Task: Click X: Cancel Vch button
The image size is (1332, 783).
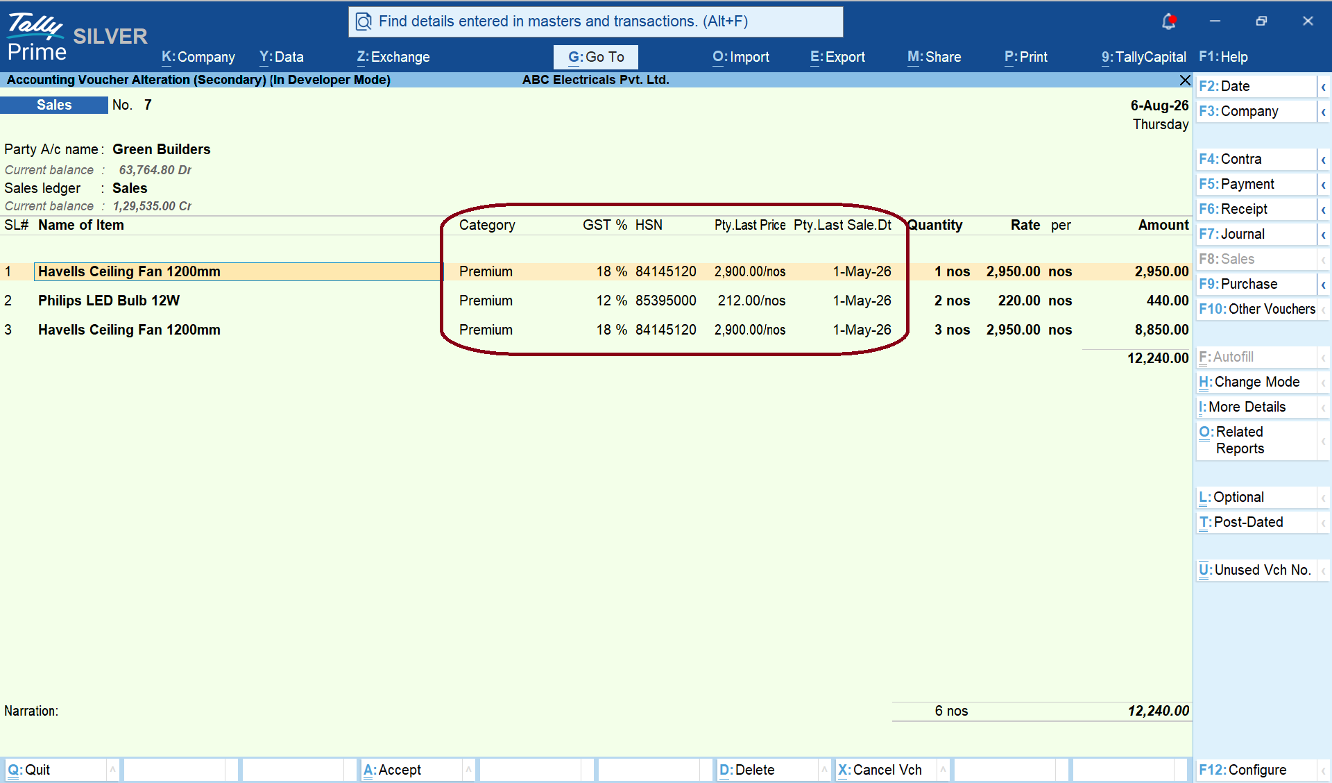Action: point(886,770)
